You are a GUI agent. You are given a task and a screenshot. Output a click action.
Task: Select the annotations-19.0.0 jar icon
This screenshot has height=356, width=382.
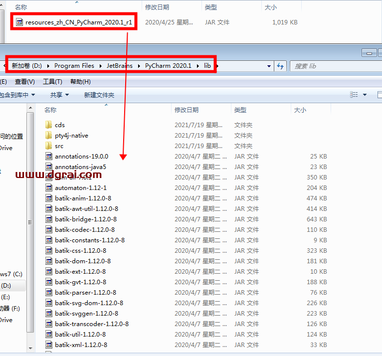click(x=49, y=156)
